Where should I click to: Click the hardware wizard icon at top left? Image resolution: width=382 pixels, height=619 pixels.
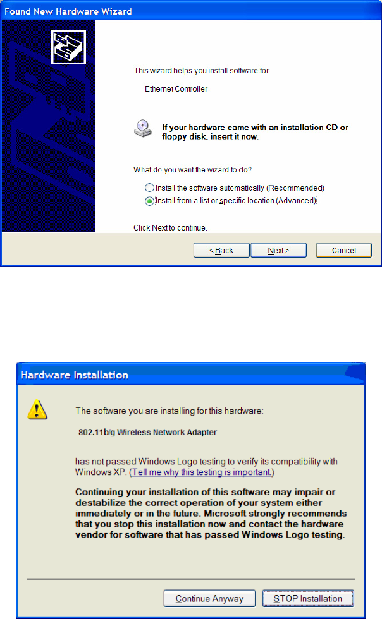[68, 47]
